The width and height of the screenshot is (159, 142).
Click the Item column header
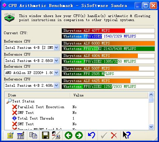point(38,95)
